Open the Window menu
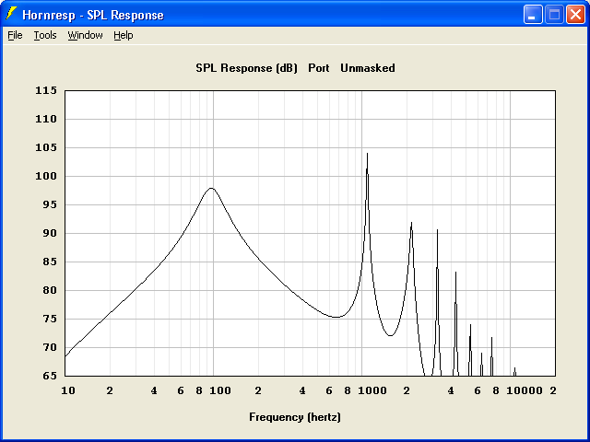Screen dimensions: 590x442 [x=85, y=35]
